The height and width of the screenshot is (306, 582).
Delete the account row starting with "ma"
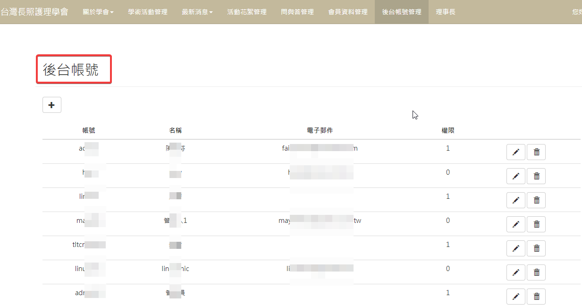(536, 224)
